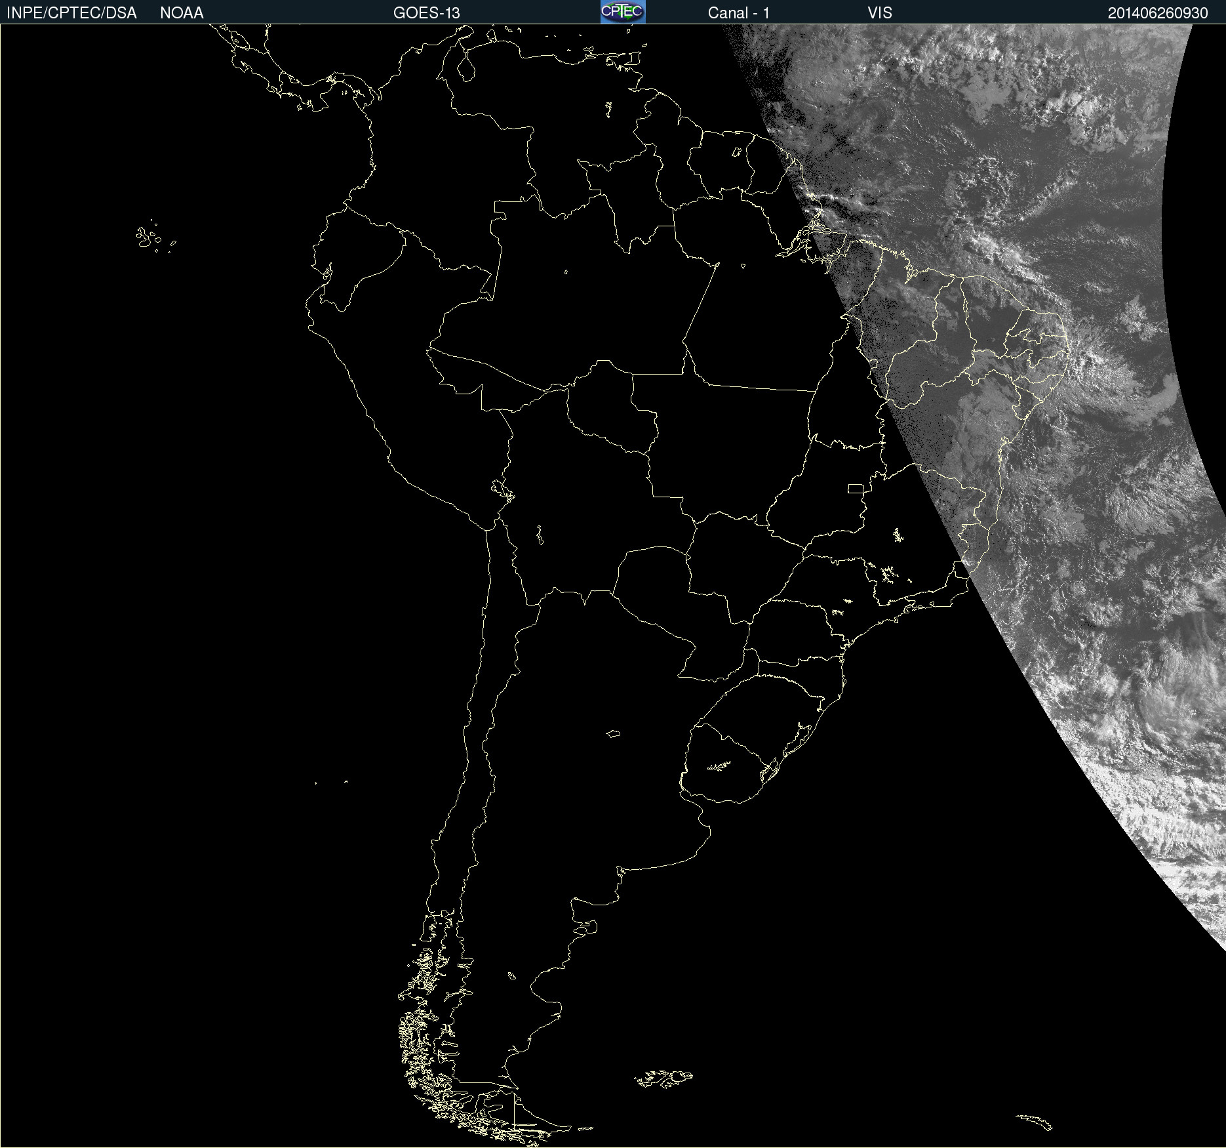Click the Lake Maracaibo outline in Venezuela

pos(466,67)
